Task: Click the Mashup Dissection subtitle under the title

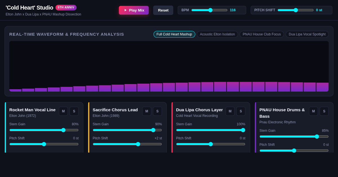Action: coord(43,14)
